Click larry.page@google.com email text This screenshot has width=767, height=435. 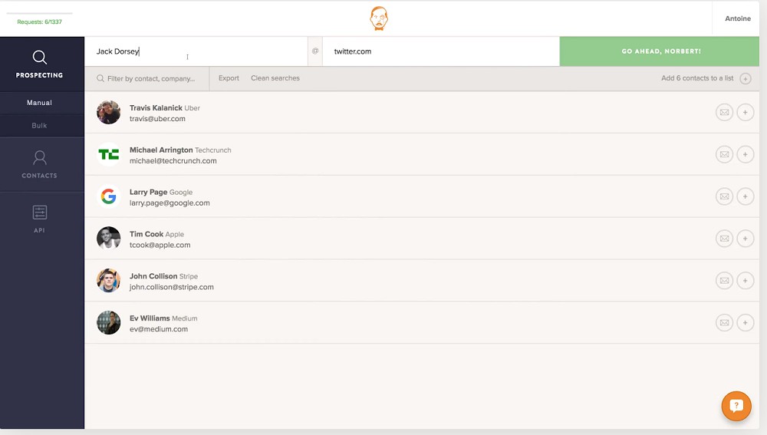(x=170, y=203)
